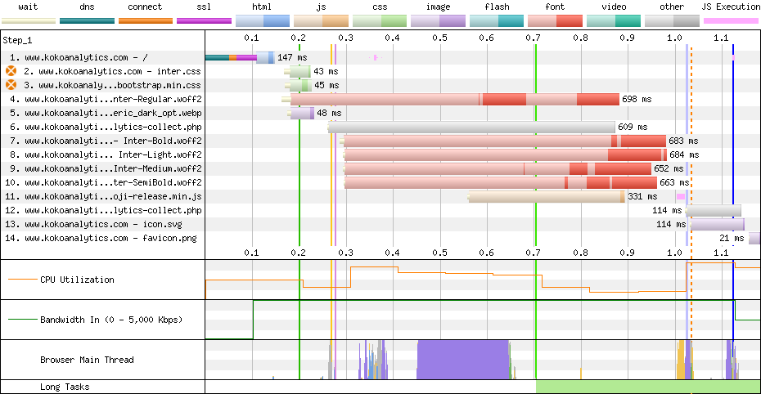
Task: Click the 21 ms timing text
Action: tap(732, 238)
